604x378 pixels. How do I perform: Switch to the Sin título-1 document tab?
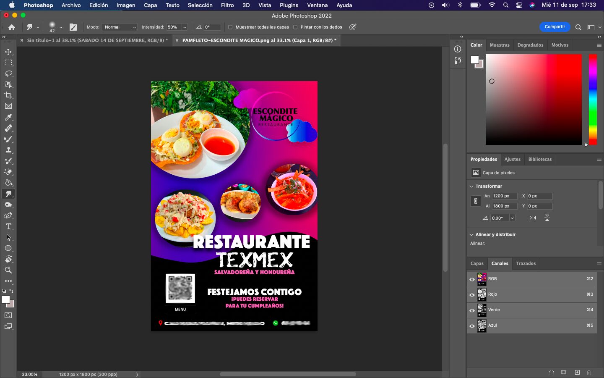pos(97,40)
